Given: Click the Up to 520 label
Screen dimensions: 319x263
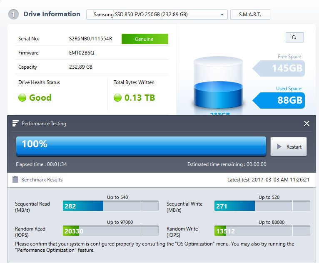Looking at the screenshot, I should point(269,197).
